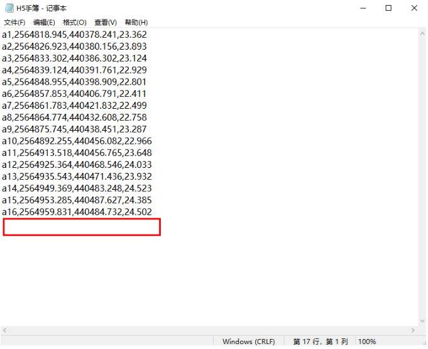Viewport: 428px width, 349px height.
Task: Click the 第 17 行, 第 1 列 status entry
Action: 320,341
